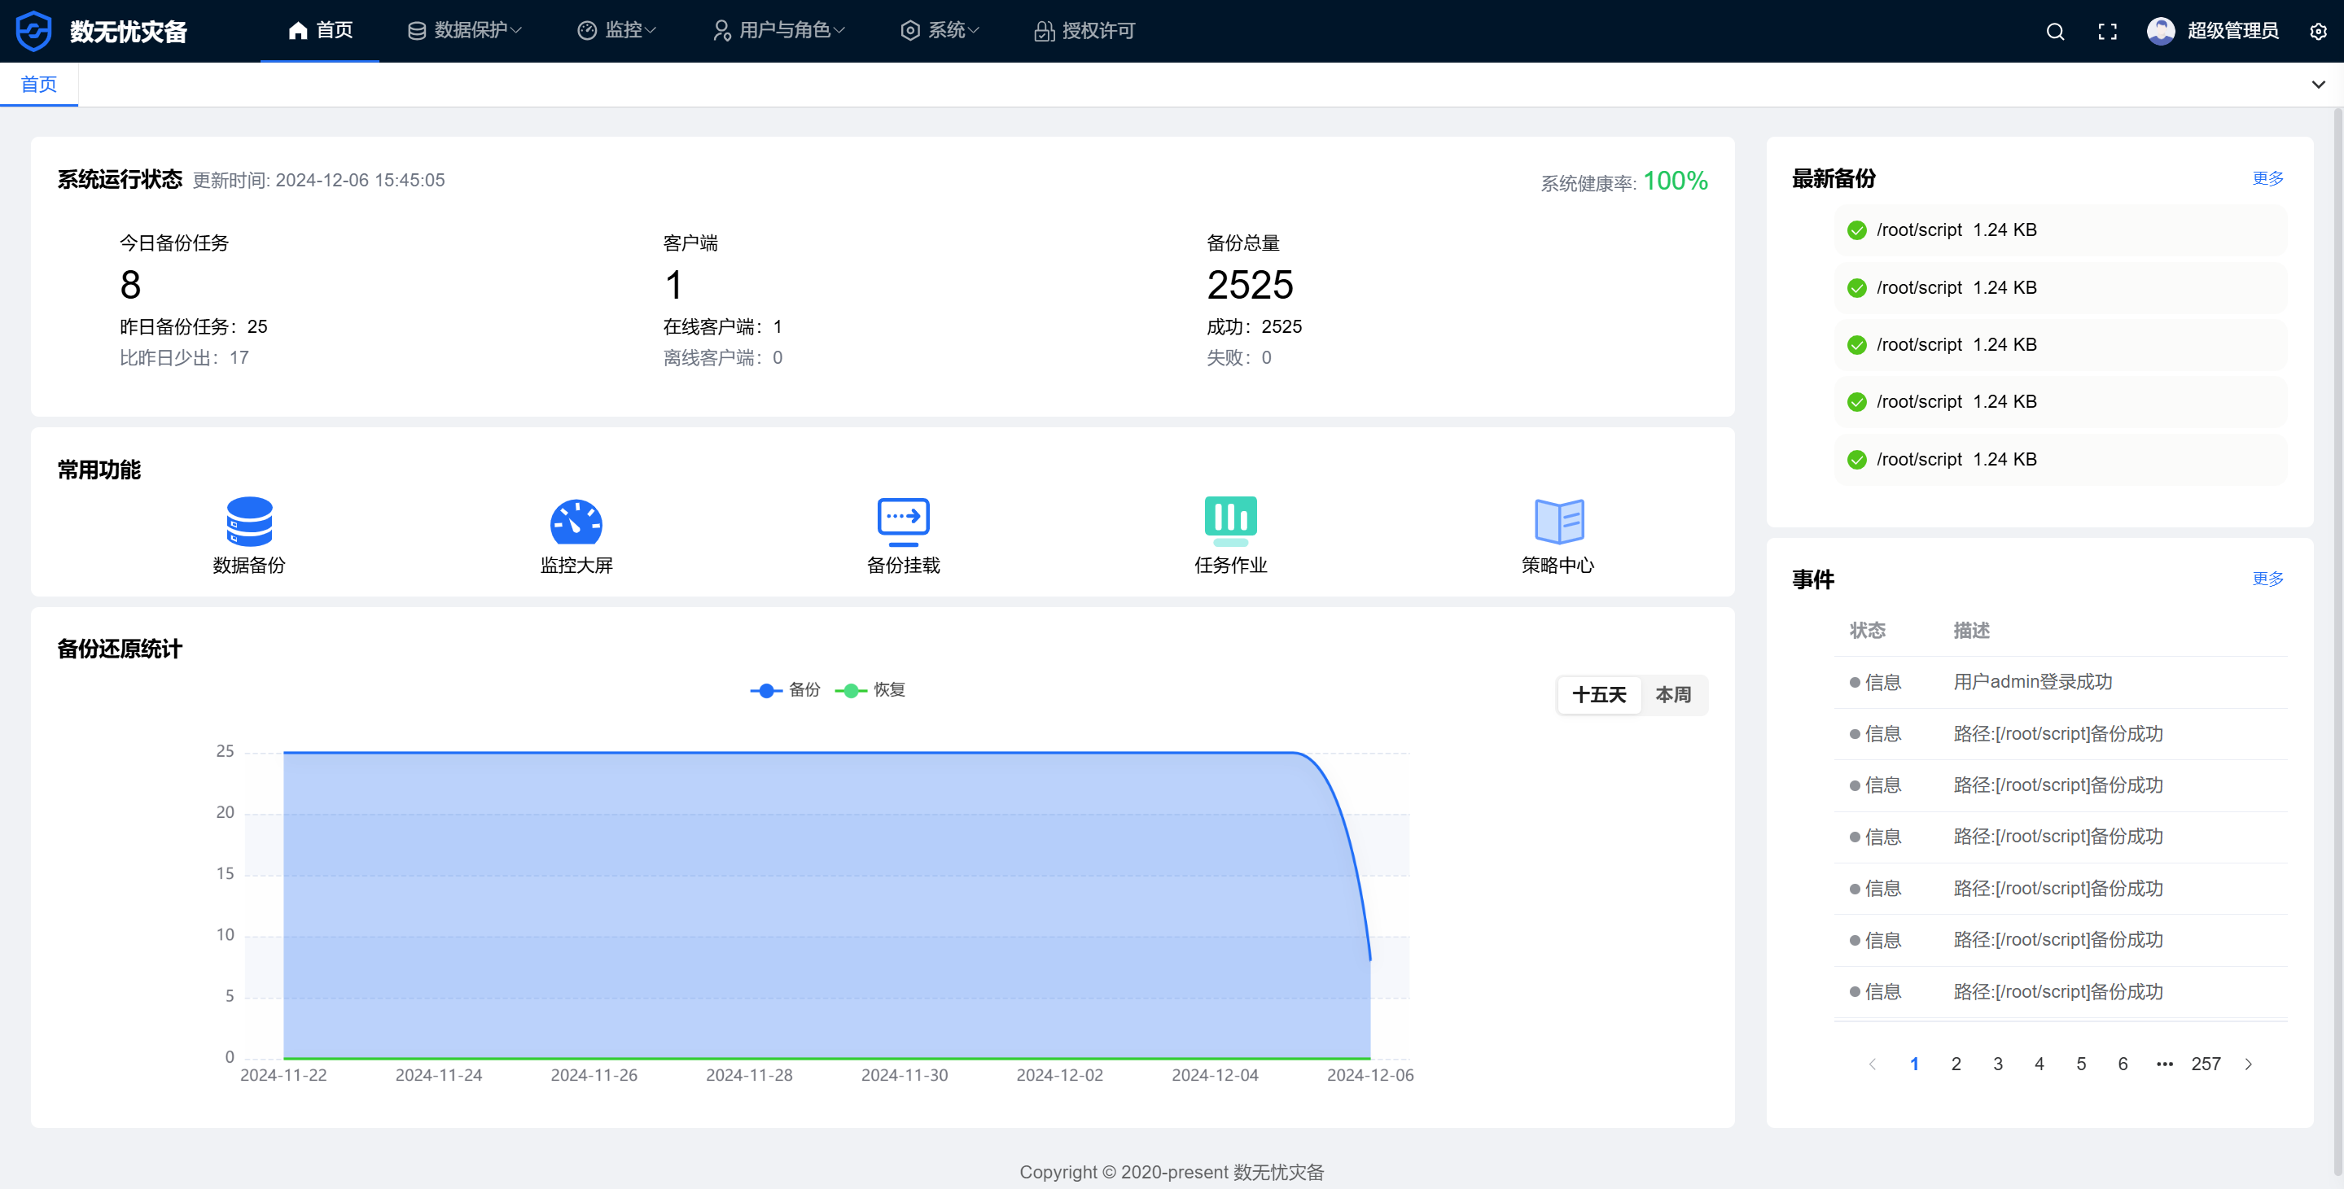Viewport: 2344px width, 1189px height.
Task: Click the 授权许可 lock icon
Action: click(x=1045, y=31)
